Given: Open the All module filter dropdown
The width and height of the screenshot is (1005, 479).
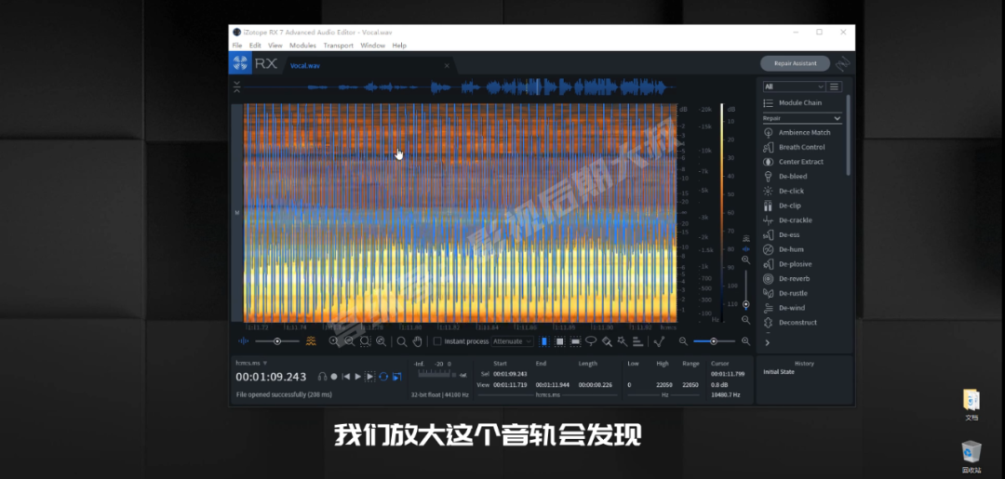Looking at the screenshot, I should click(x=794, y=86).
